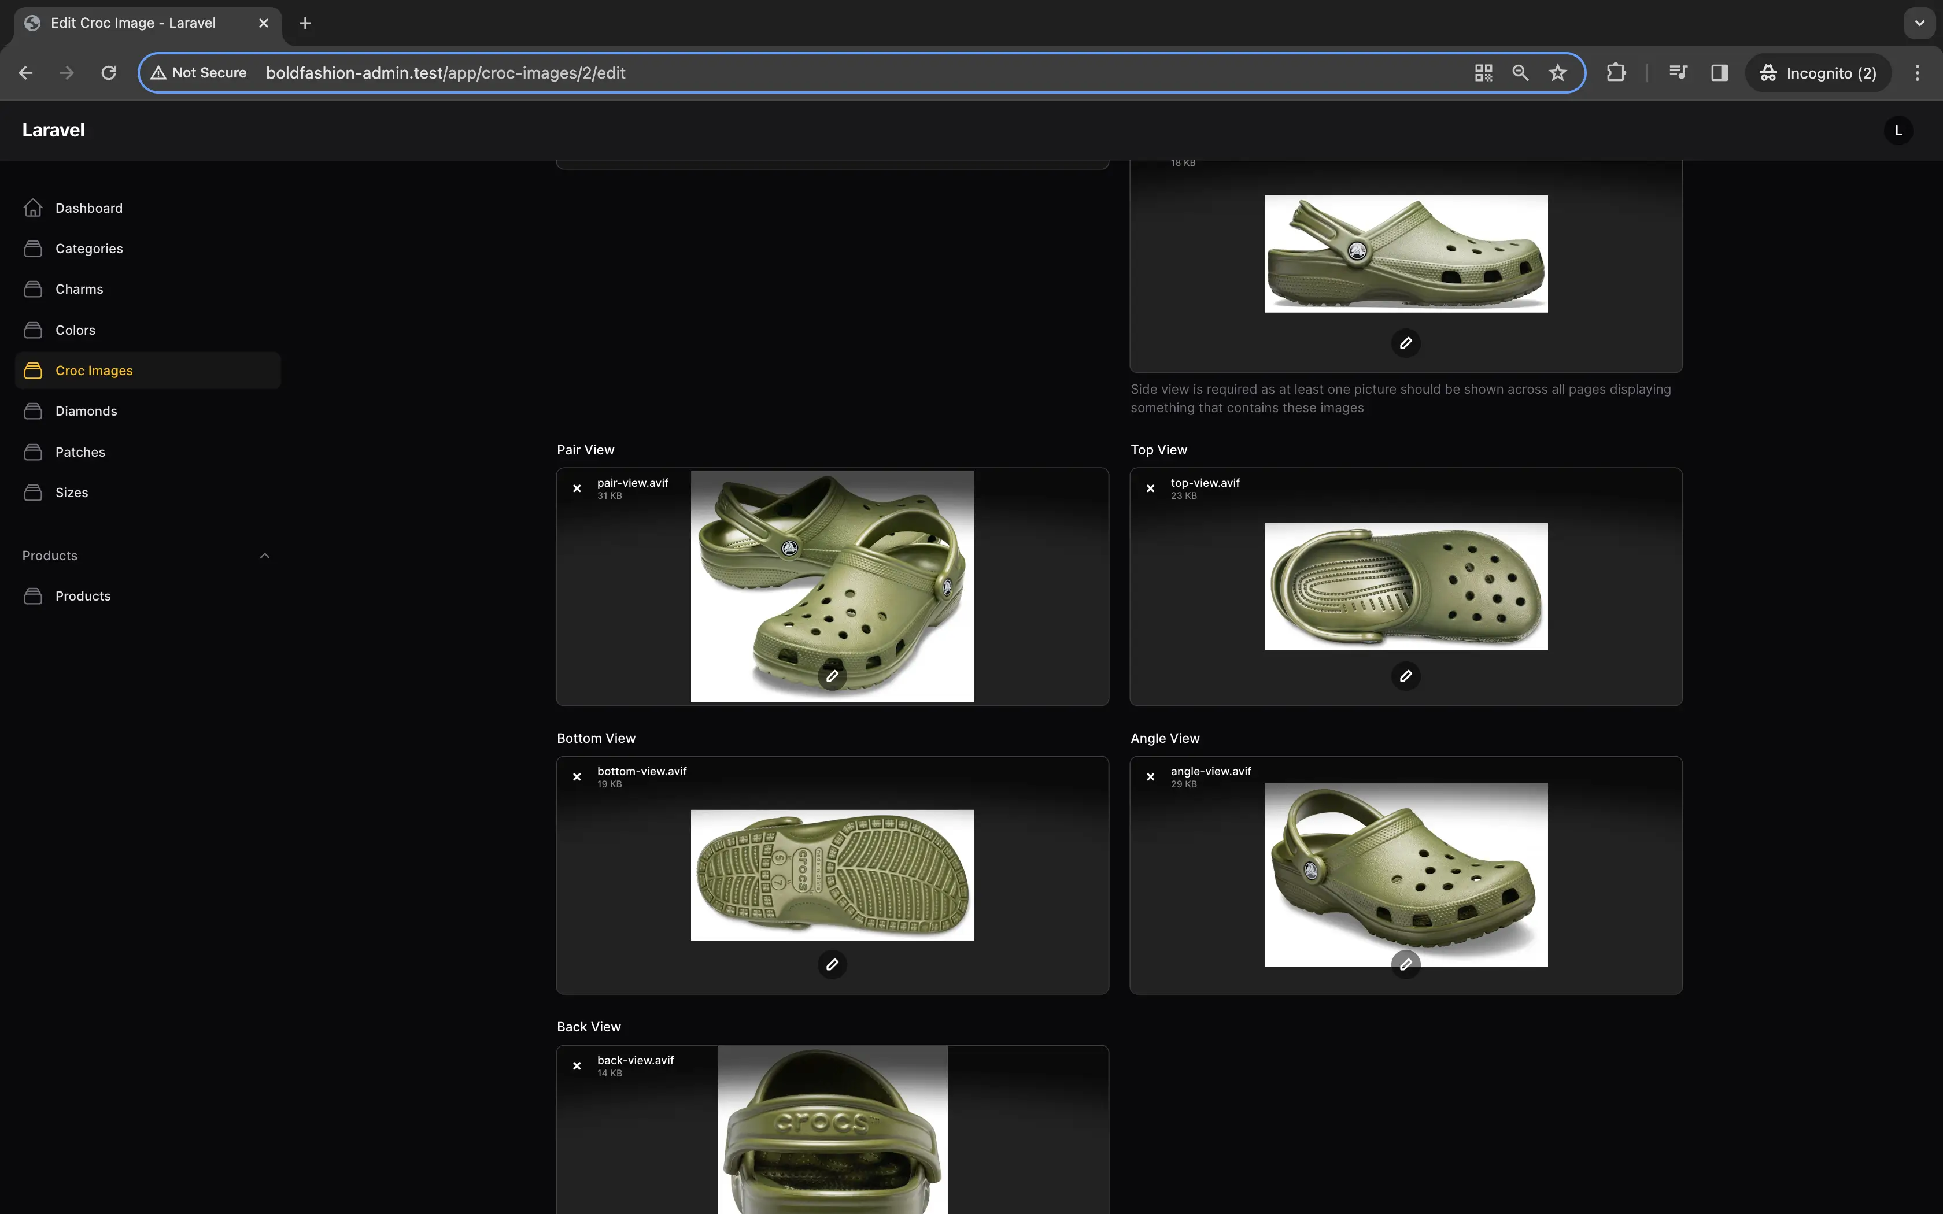Open the user avatar L menu

point(1898,130)
